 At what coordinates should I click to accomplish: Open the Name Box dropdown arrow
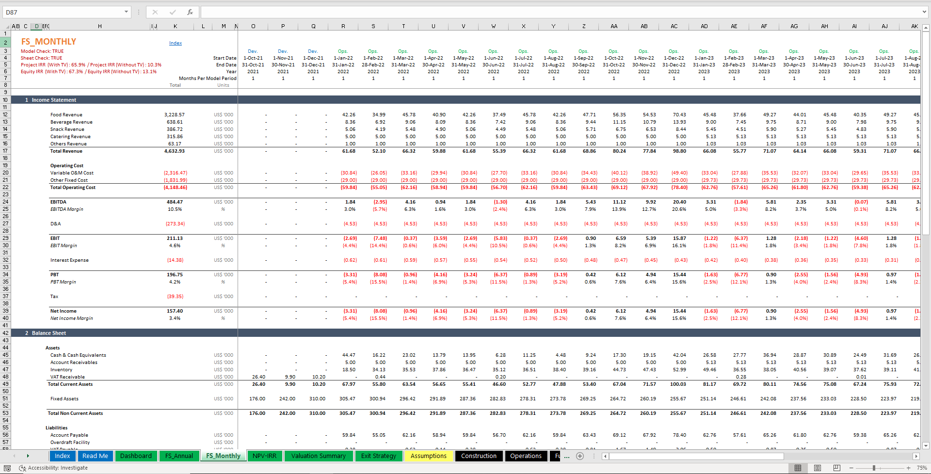(127, 12)
